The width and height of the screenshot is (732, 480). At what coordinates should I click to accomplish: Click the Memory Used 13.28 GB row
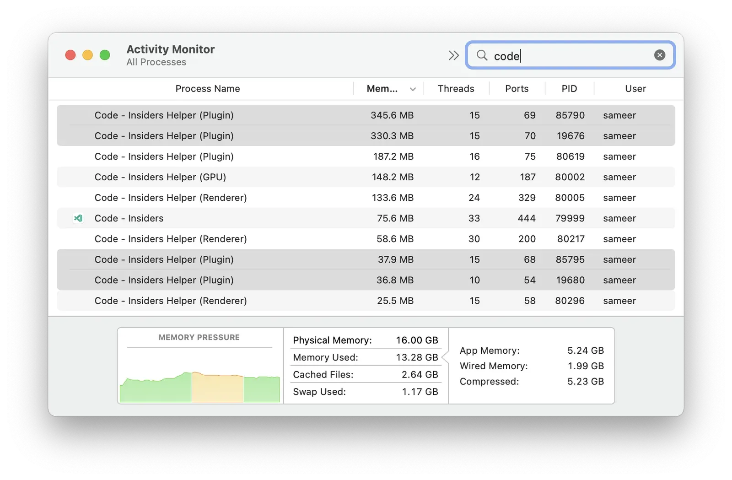pos(366,357)
